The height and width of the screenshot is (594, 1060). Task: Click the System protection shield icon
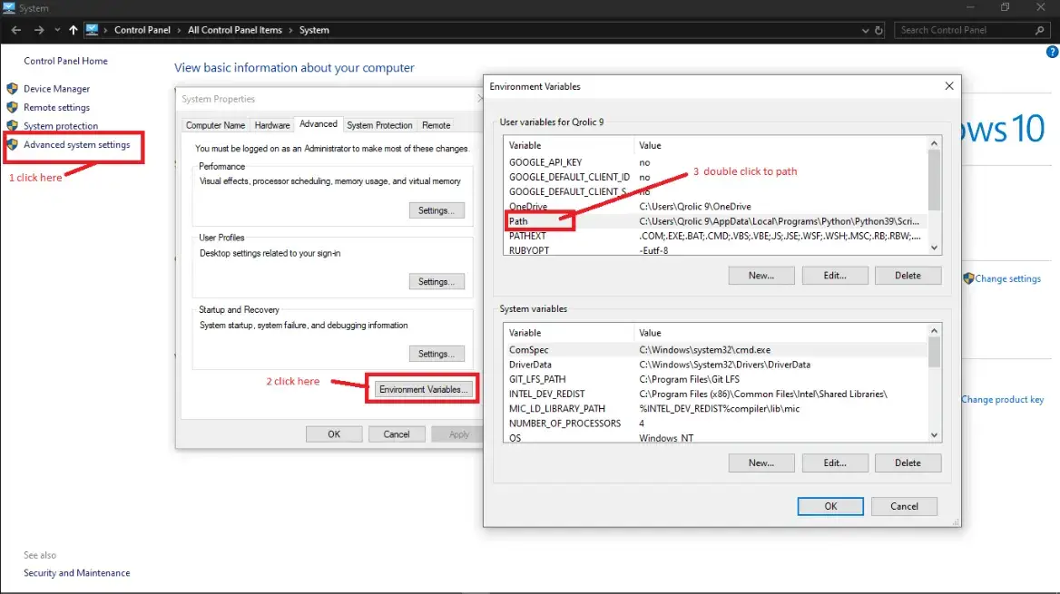click(x=12, y=126)
